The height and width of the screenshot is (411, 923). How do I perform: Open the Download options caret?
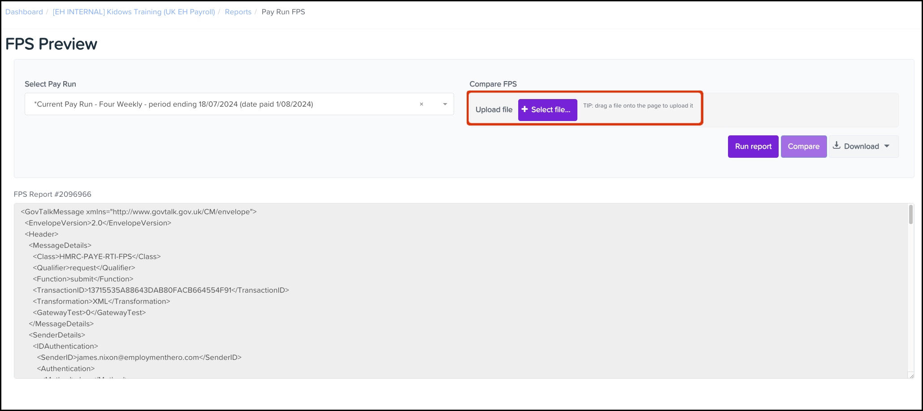pyautogui.click(x=887, y=146)
